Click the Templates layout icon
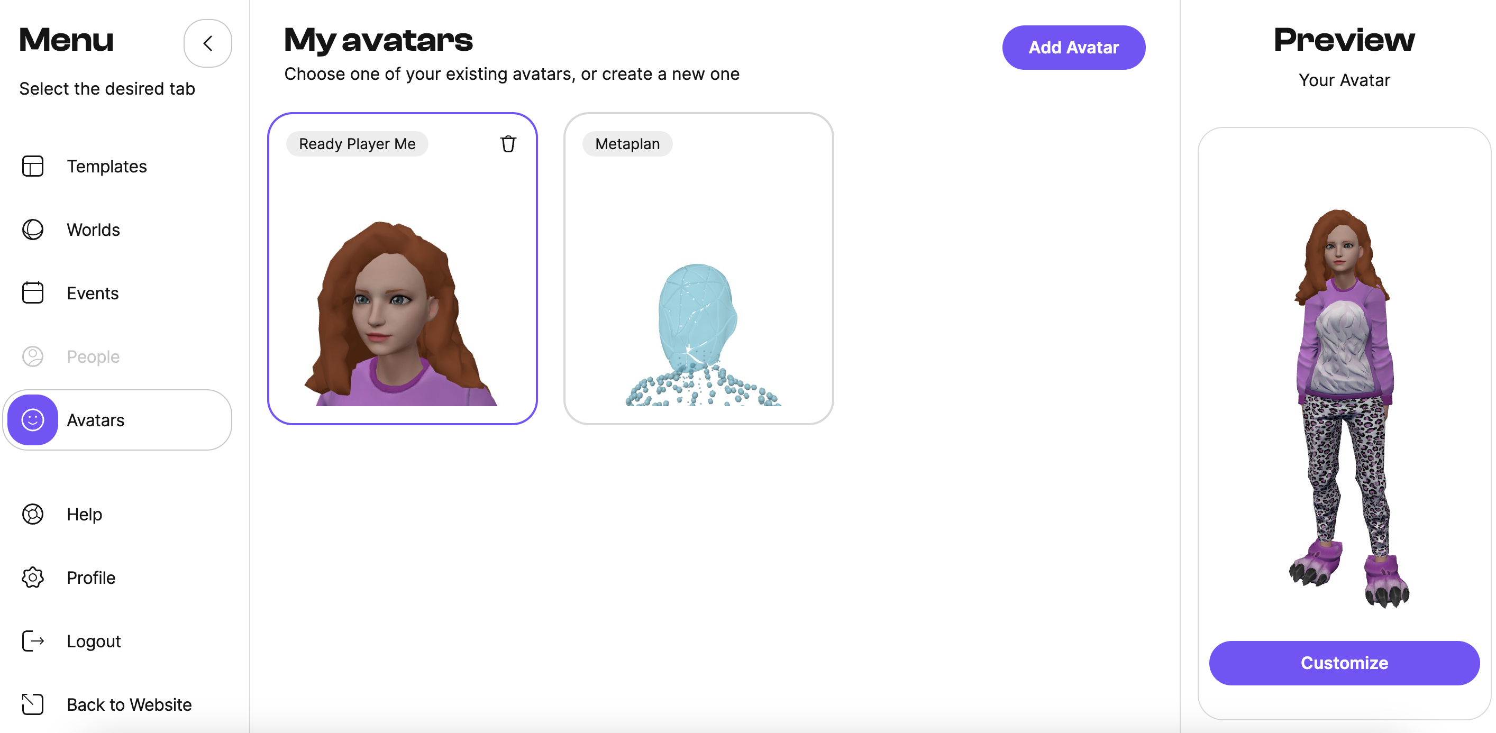 (32, 166)
